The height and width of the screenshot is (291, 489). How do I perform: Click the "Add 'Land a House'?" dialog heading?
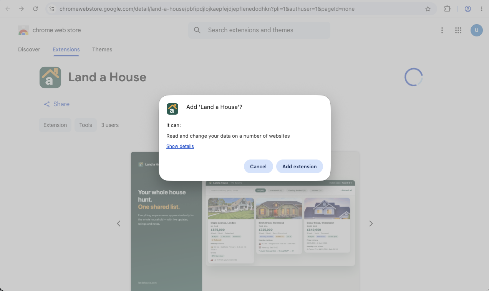click(214, 107)
